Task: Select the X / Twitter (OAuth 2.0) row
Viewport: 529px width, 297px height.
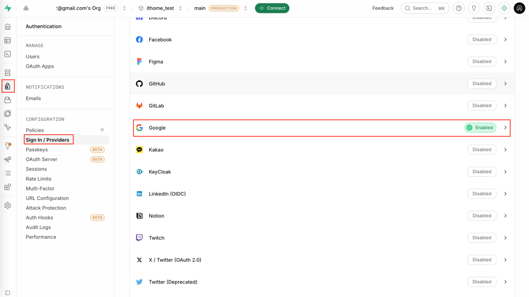Action: (x=322, y=260)
